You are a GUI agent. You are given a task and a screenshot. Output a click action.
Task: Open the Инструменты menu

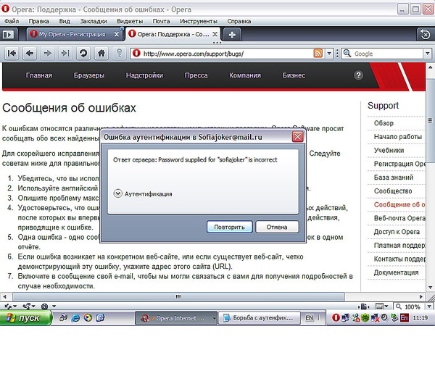[199, 21]
